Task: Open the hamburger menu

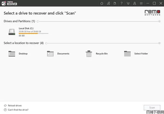Action: pos(141,3)
